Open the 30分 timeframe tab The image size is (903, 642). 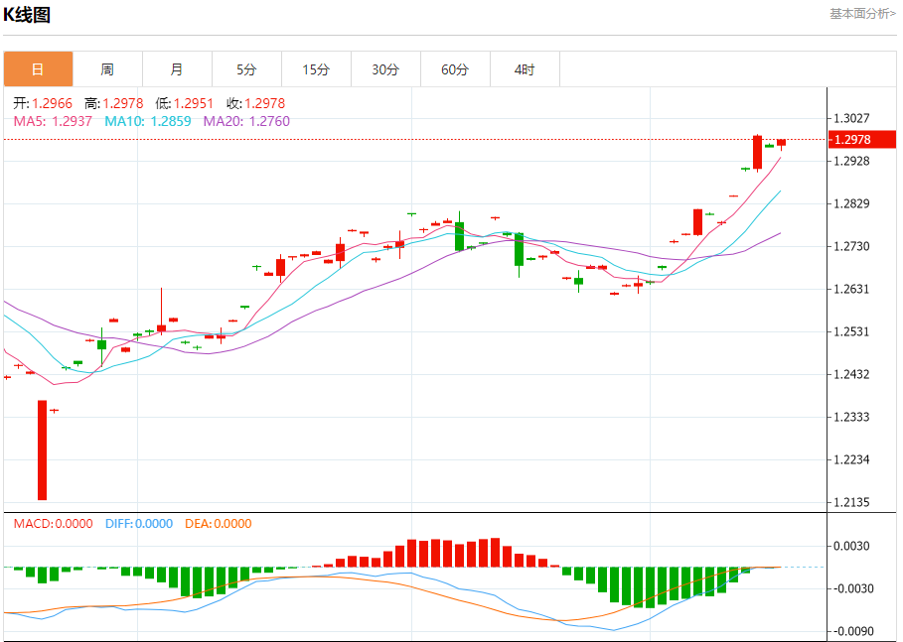(386, 69)
